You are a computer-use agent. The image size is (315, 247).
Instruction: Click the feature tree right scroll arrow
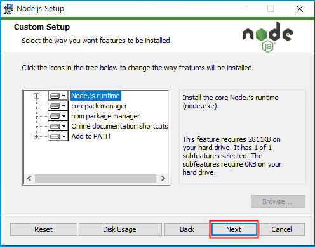tap(163, 179)
